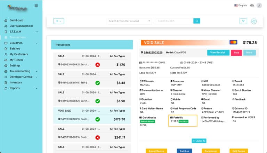The height and width of the screenshot is (153, 267).
Task: Click the Feedback label
Action: coord(240,99)
